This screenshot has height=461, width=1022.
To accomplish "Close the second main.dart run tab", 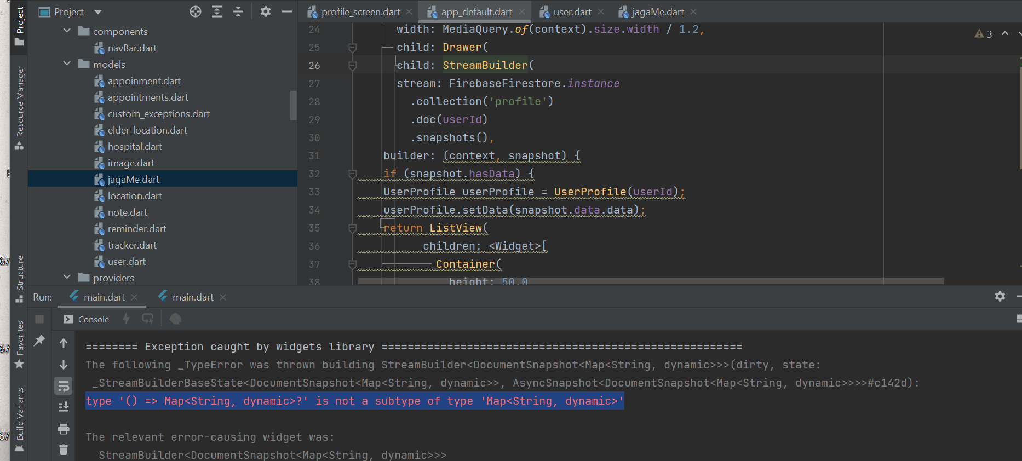I will point(223,297).
